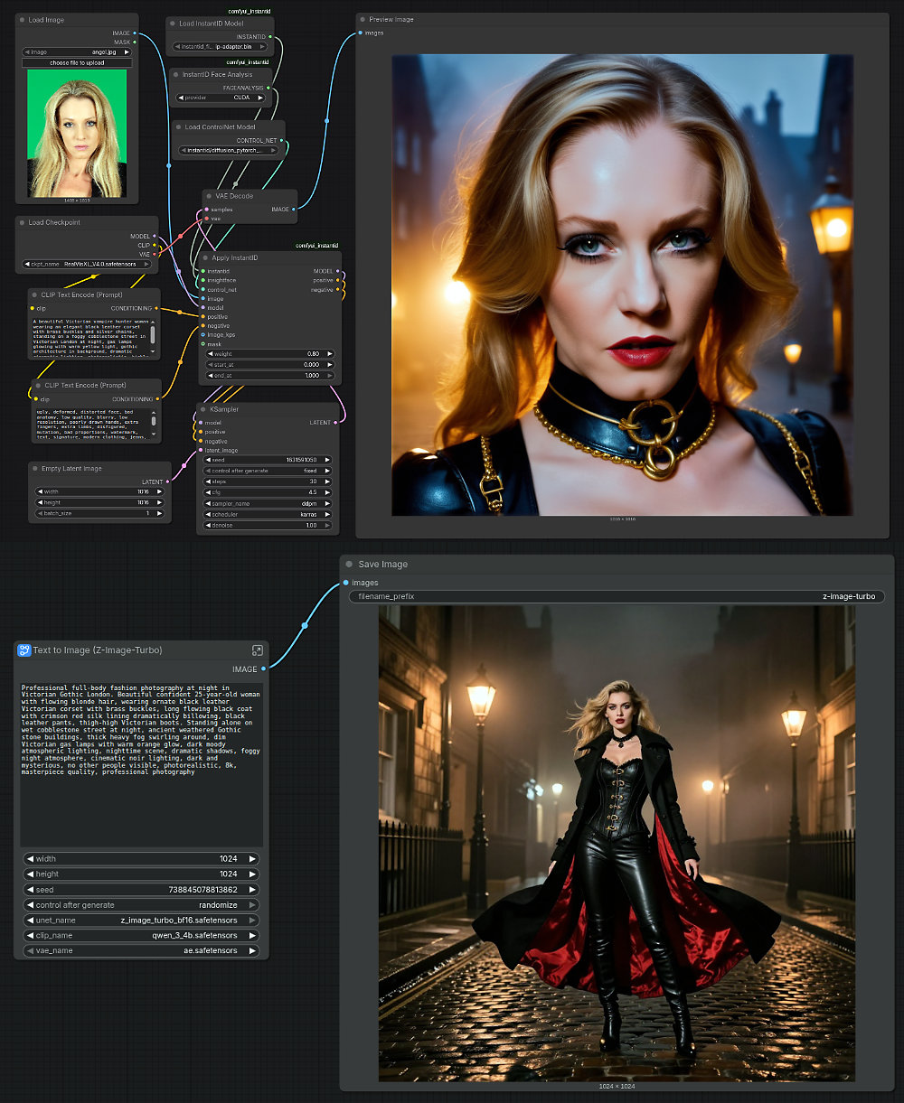Increase the steps value in KSampler
The width and height of the screenshot is (904, 1103).
click(x=329, y=481)
